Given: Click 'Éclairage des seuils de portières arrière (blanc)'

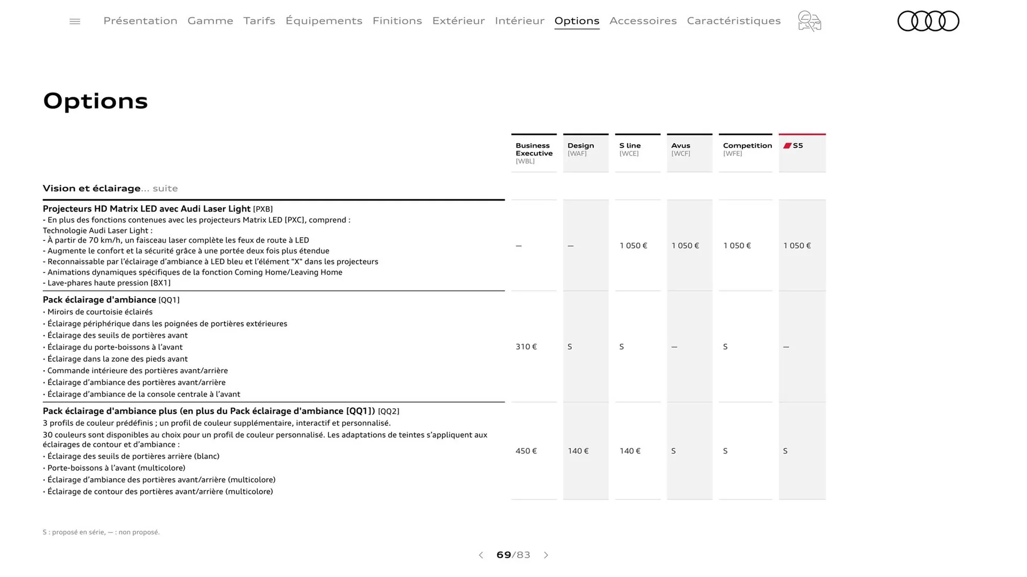Looking at the screenshot, I should 131,456.
